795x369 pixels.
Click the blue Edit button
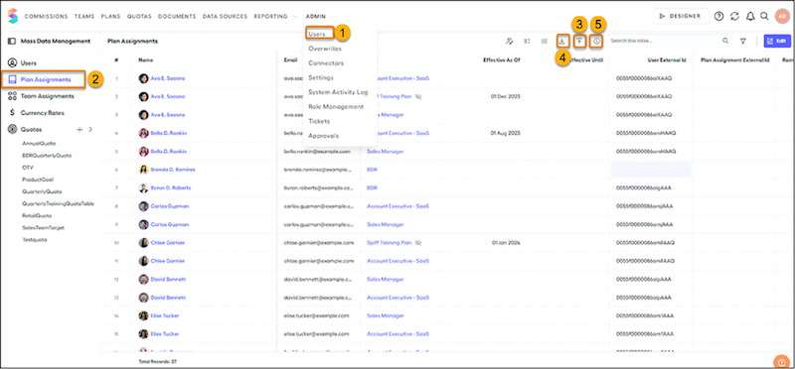pos(777,41)
